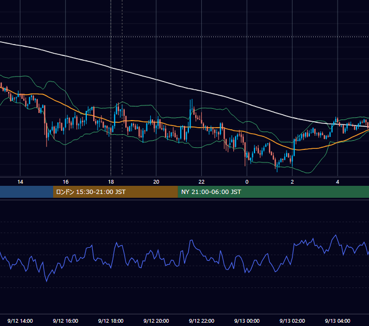Image resolution: width=369 pixels, height=326 pixels.
Task: Click the blue session bar before ロンドン
Action: point(27,192)
